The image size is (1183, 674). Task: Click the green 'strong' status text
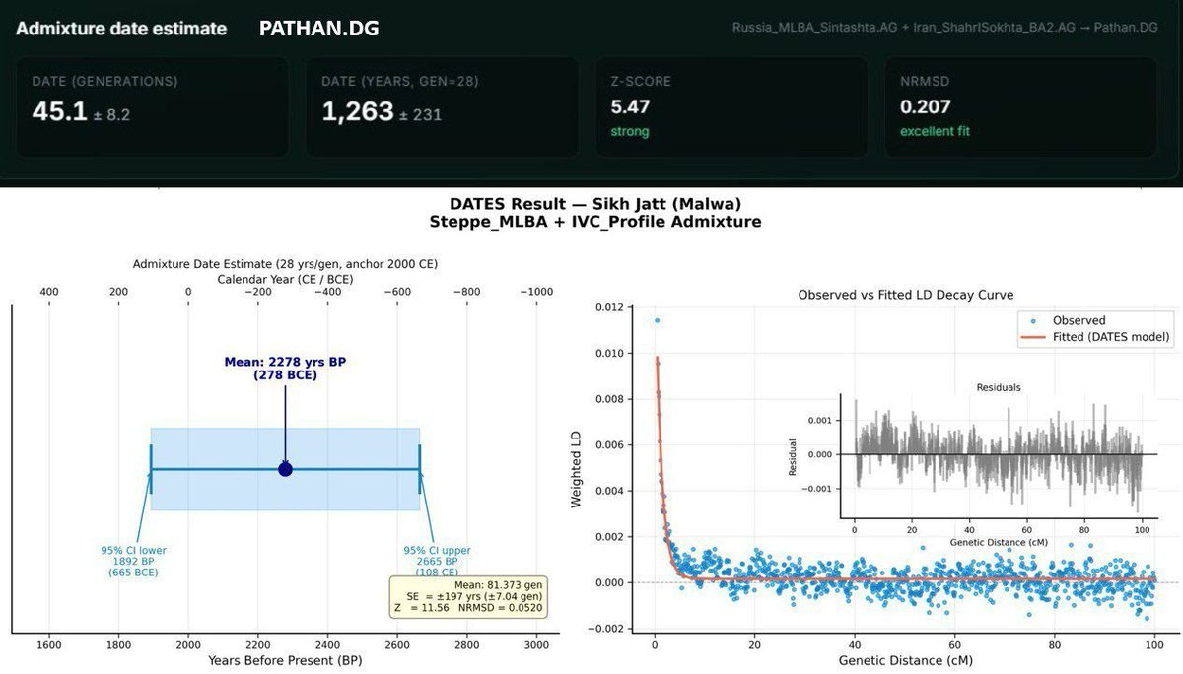[x=630, y=131]
